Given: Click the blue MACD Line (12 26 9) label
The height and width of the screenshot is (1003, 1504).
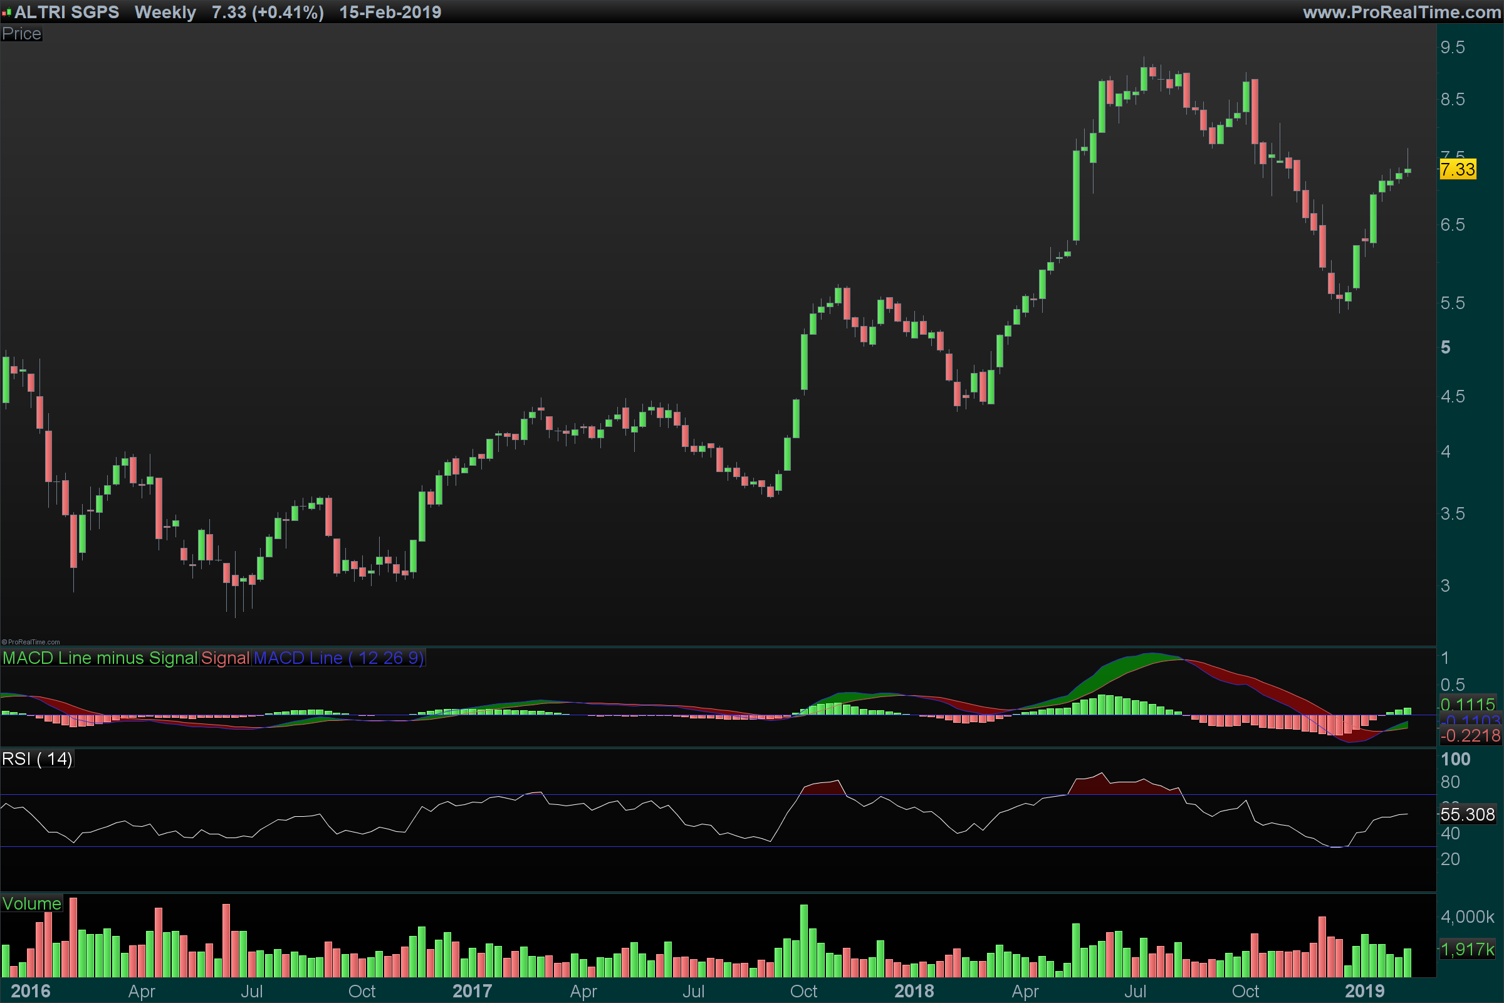Looking at the screenshot, I should point(339,658).
